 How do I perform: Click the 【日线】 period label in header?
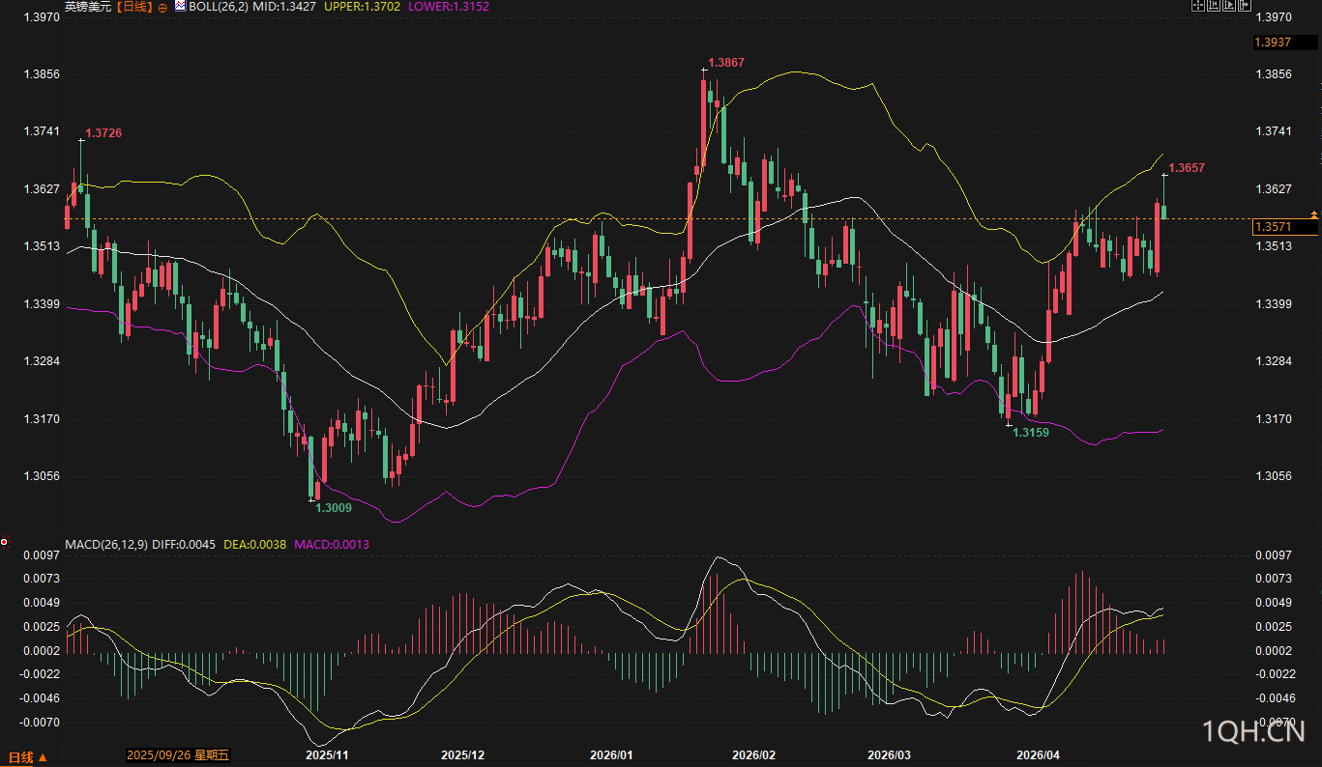point(134,6)
